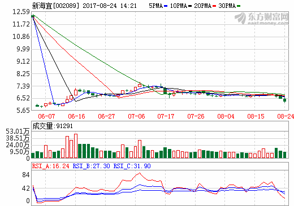This screenshot has height=206, width=294.
Task: Click the 06-07 date label
Action: [46, 116]
